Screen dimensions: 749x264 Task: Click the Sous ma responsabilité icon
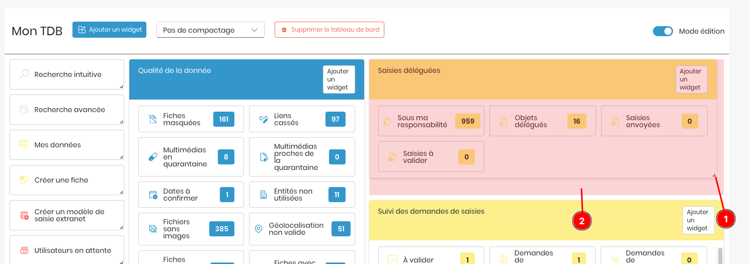[x=387, y=121]
